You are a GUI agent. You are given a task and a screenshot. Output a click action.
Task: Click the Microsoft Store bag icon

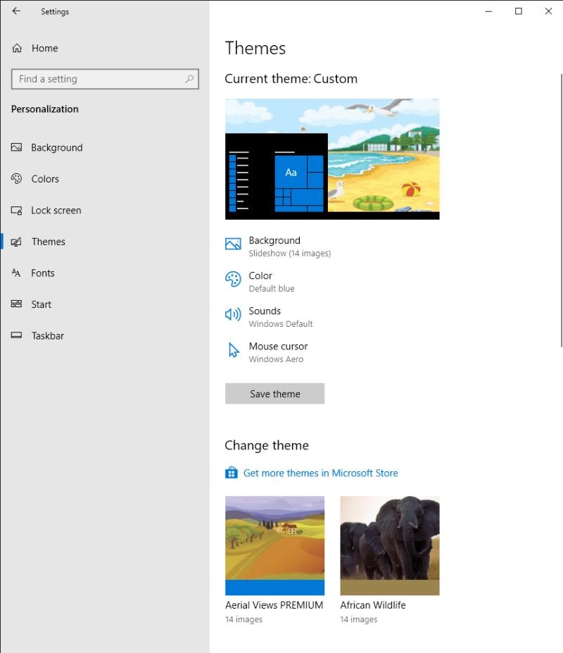pyautogui.click(x=232, y=473)
